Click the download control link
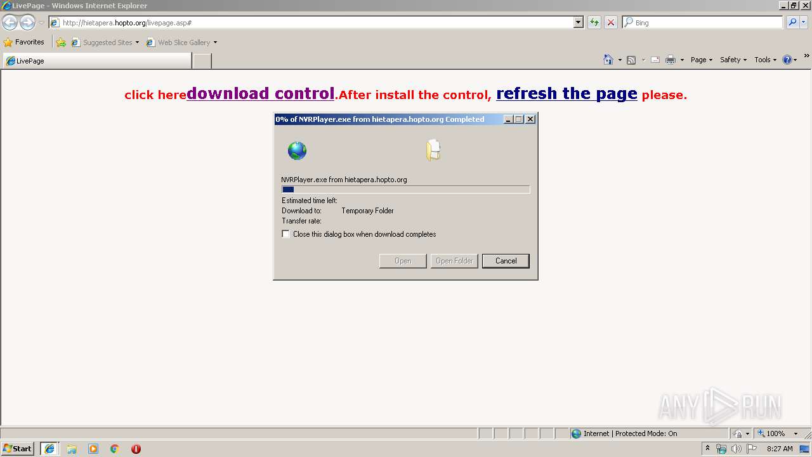The width and height of the screenshot is (812, 457). [x=260, y=93]
